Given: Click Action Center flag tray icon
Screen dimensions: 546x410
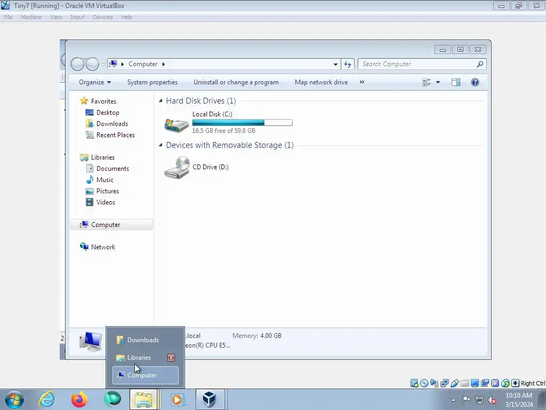Looking at the screenshot, I should (466, 400).
